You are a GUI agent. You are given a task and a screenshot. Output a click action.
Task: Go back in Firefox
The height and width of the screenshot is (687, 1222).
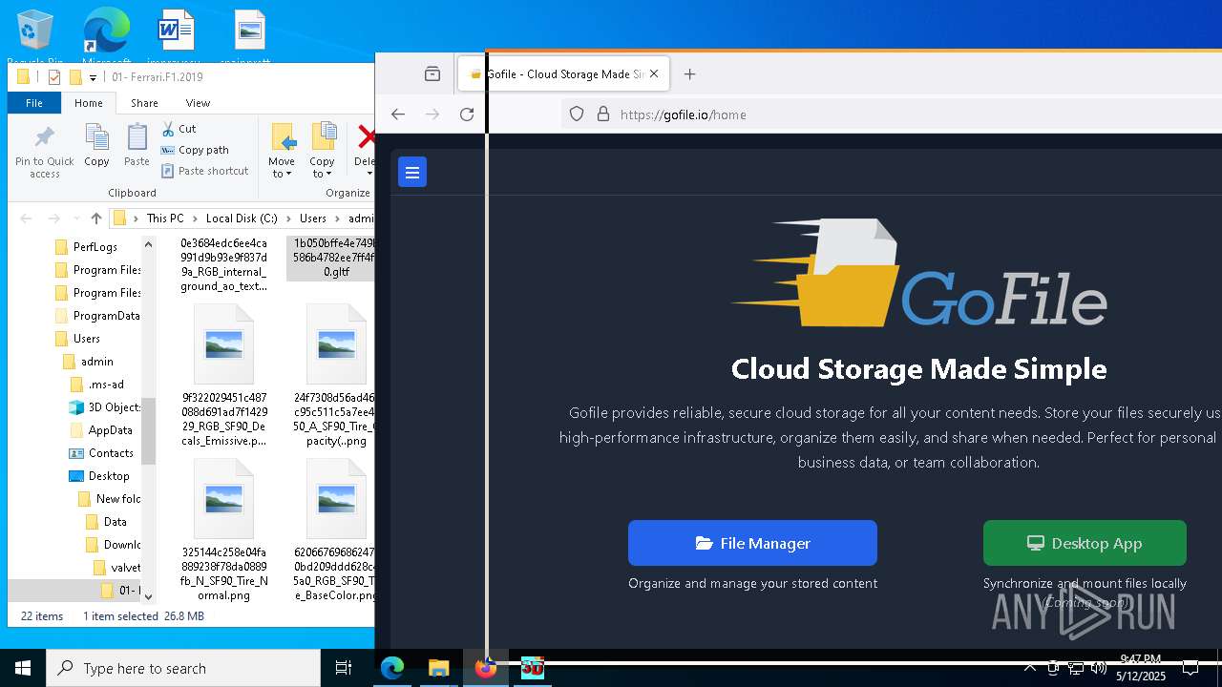click(398, 114)
